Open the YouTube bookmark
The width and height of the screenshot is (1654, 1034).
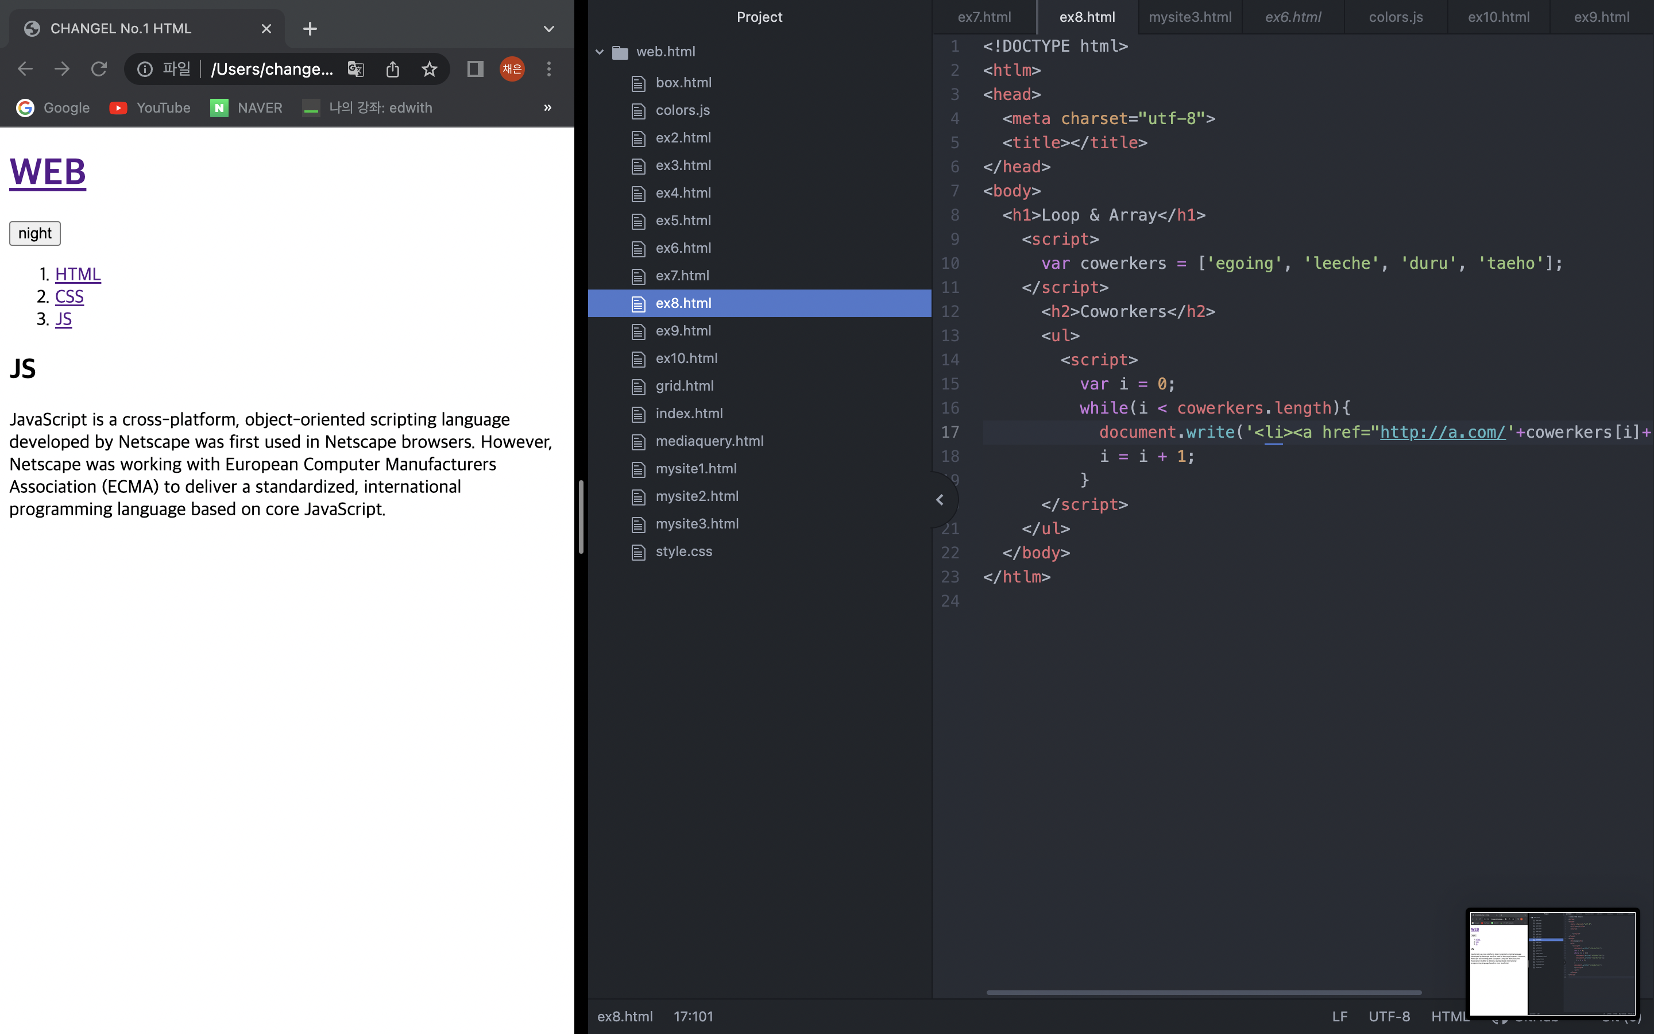click(x=150, y=107)
